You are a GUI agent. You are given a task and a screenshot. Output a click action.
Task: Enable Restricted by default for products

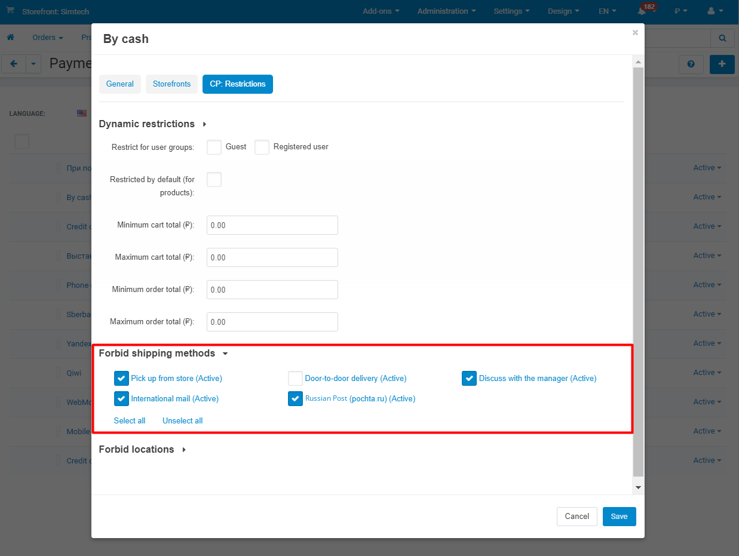point(214,179)
